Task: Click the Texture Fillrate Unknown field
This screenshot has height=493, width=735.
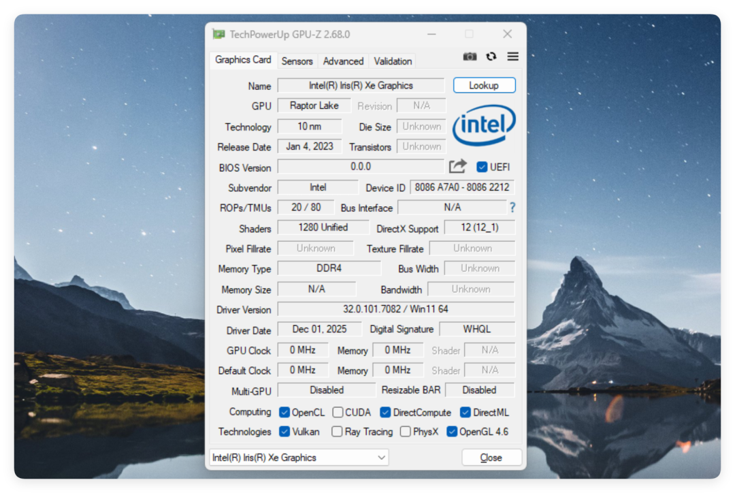Action: tap(472, 248)
